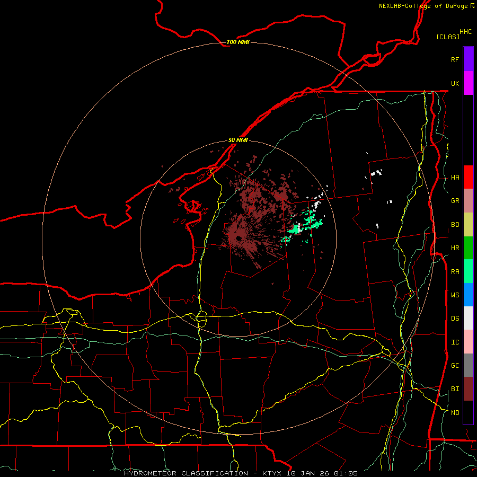Viewport: 477px width, 477px height.
Task: Click the 01:05 timestamp
Action: pyautogui.click(x=345, y=473)
